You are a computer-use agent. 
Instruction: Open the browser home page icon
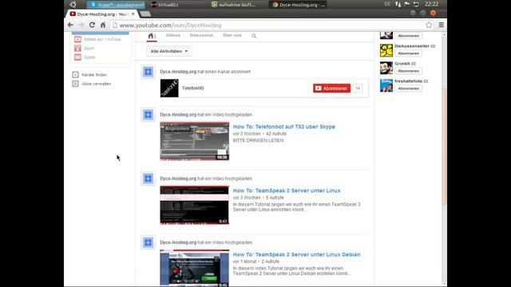[103, 25]
